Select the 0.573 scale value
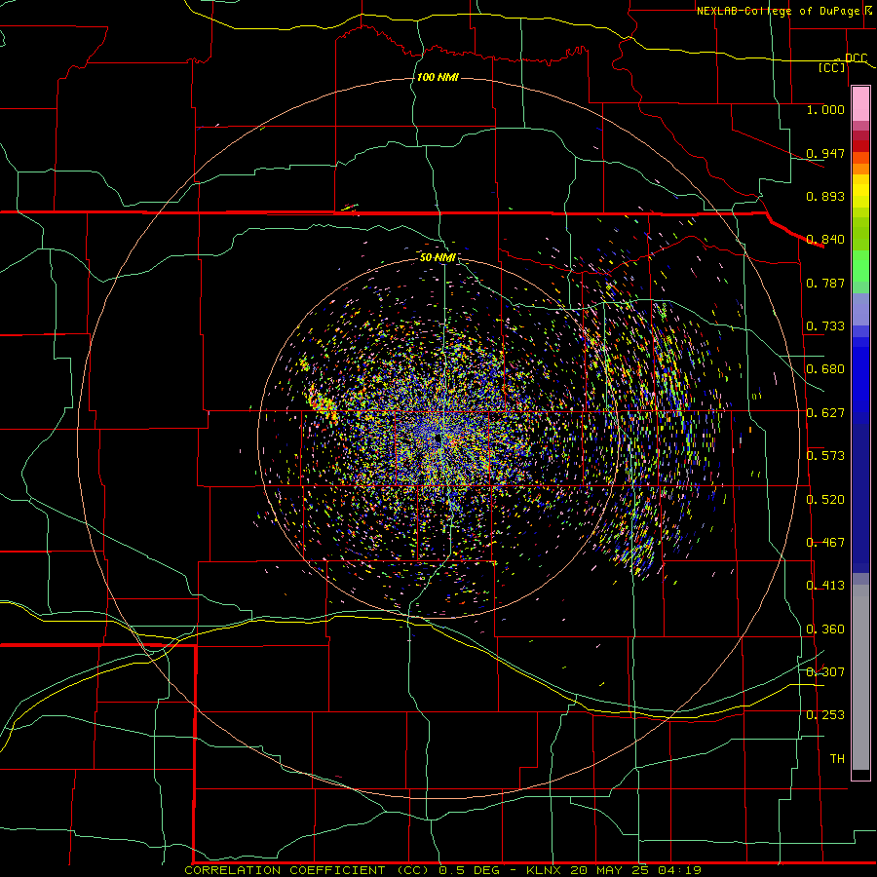This screenshot has height=877, width=877. click(825, 456)
